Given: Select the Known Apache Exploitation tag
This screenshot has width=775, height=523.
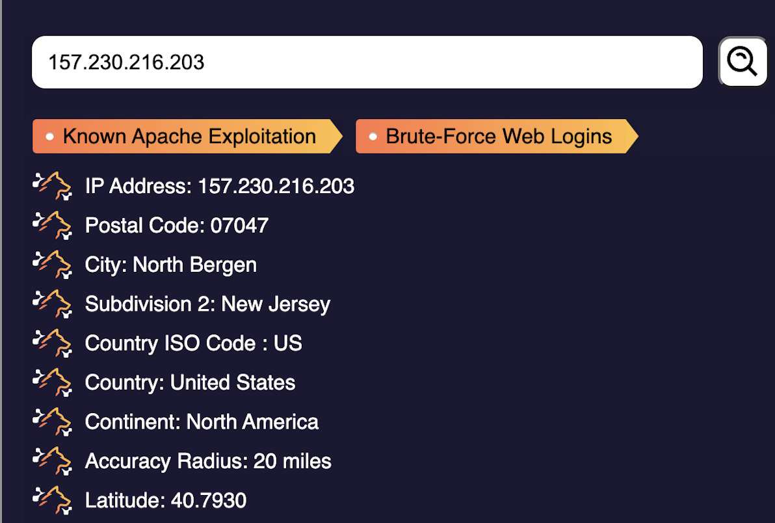Looking at the screenshot, I should click(x=187, y=137).
